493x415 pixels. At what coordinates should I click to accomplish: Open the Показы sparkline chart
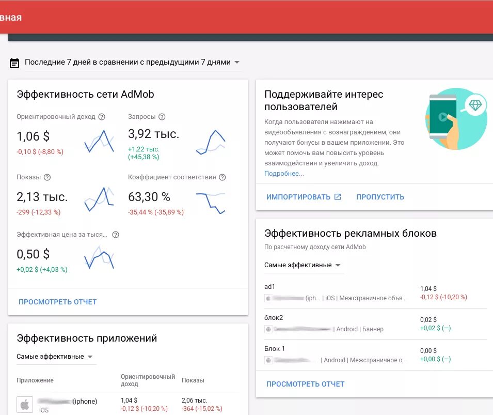[99, 199]
